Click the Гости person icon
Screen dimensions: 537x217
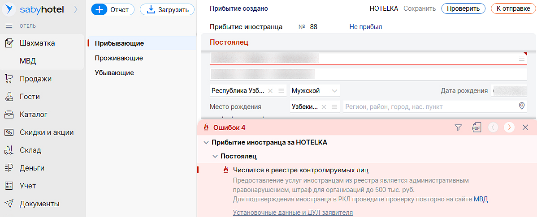click(9, 97)
